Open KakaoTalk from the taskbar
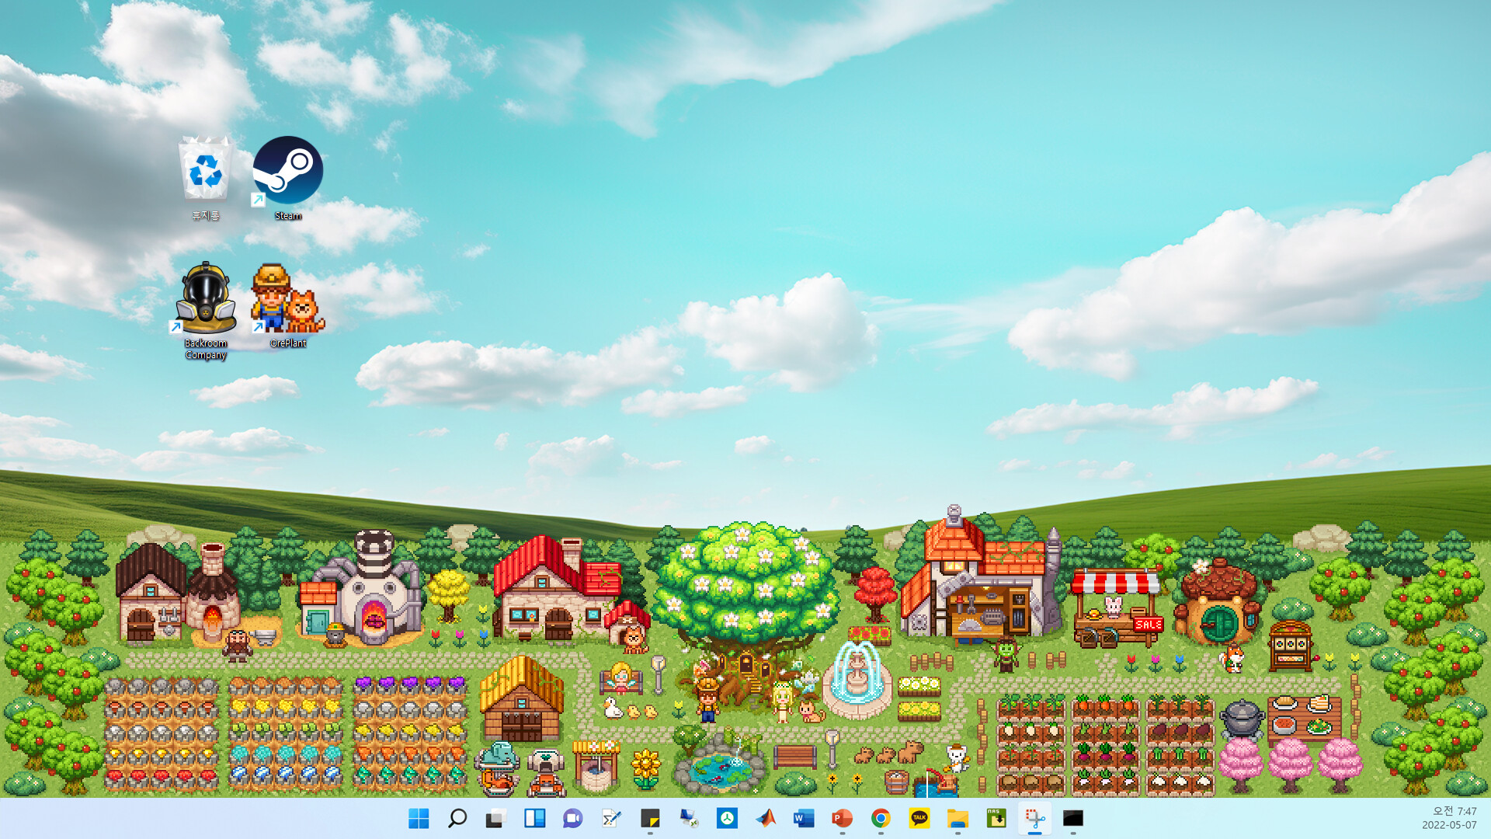Image resolution: width=1491 pixels, height=839 pixels. [919, 818]
